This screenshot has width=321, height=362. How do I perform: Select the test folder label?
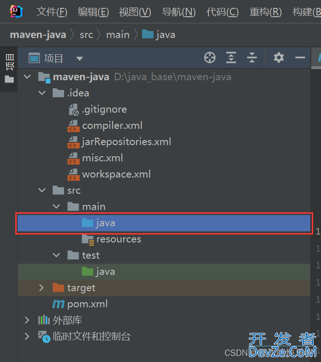click(91, 255)
